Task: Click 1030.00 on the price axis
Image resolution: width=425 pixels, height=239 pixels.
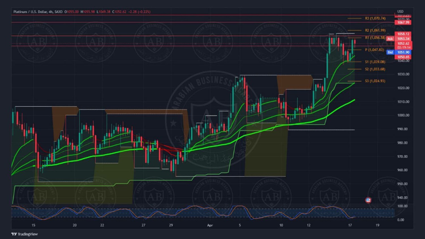Action: (x=403, y=74)
